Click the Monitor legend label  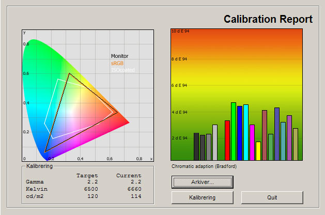tap(120, 56)
